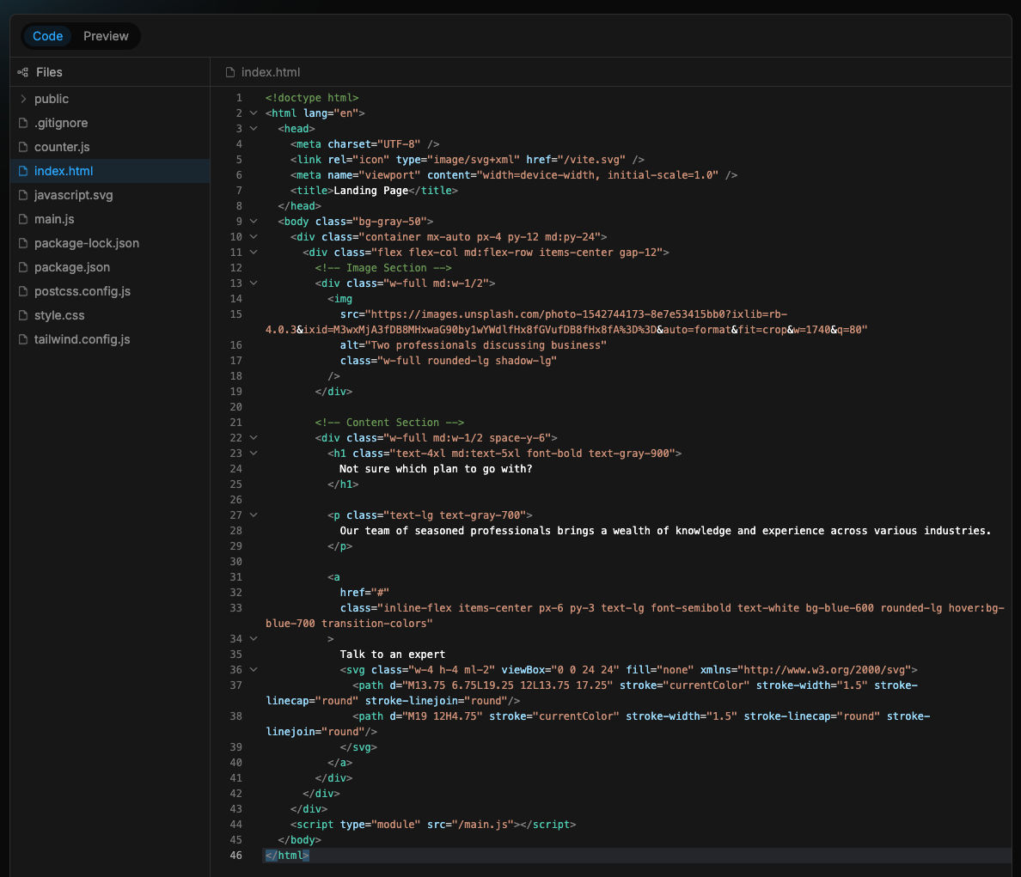
Task: Click the package.json file icon
Action: (x=23, y=267)
